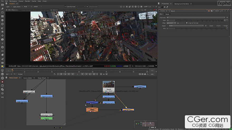Click the Blur2 node name field
The width and height of the screenshot is (232, 130).
tap(188, 11)
